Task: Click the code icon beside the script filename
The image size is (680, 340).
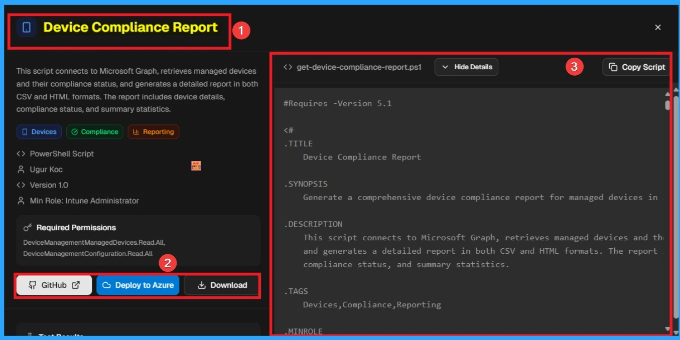Action: (x=288, y=67)
